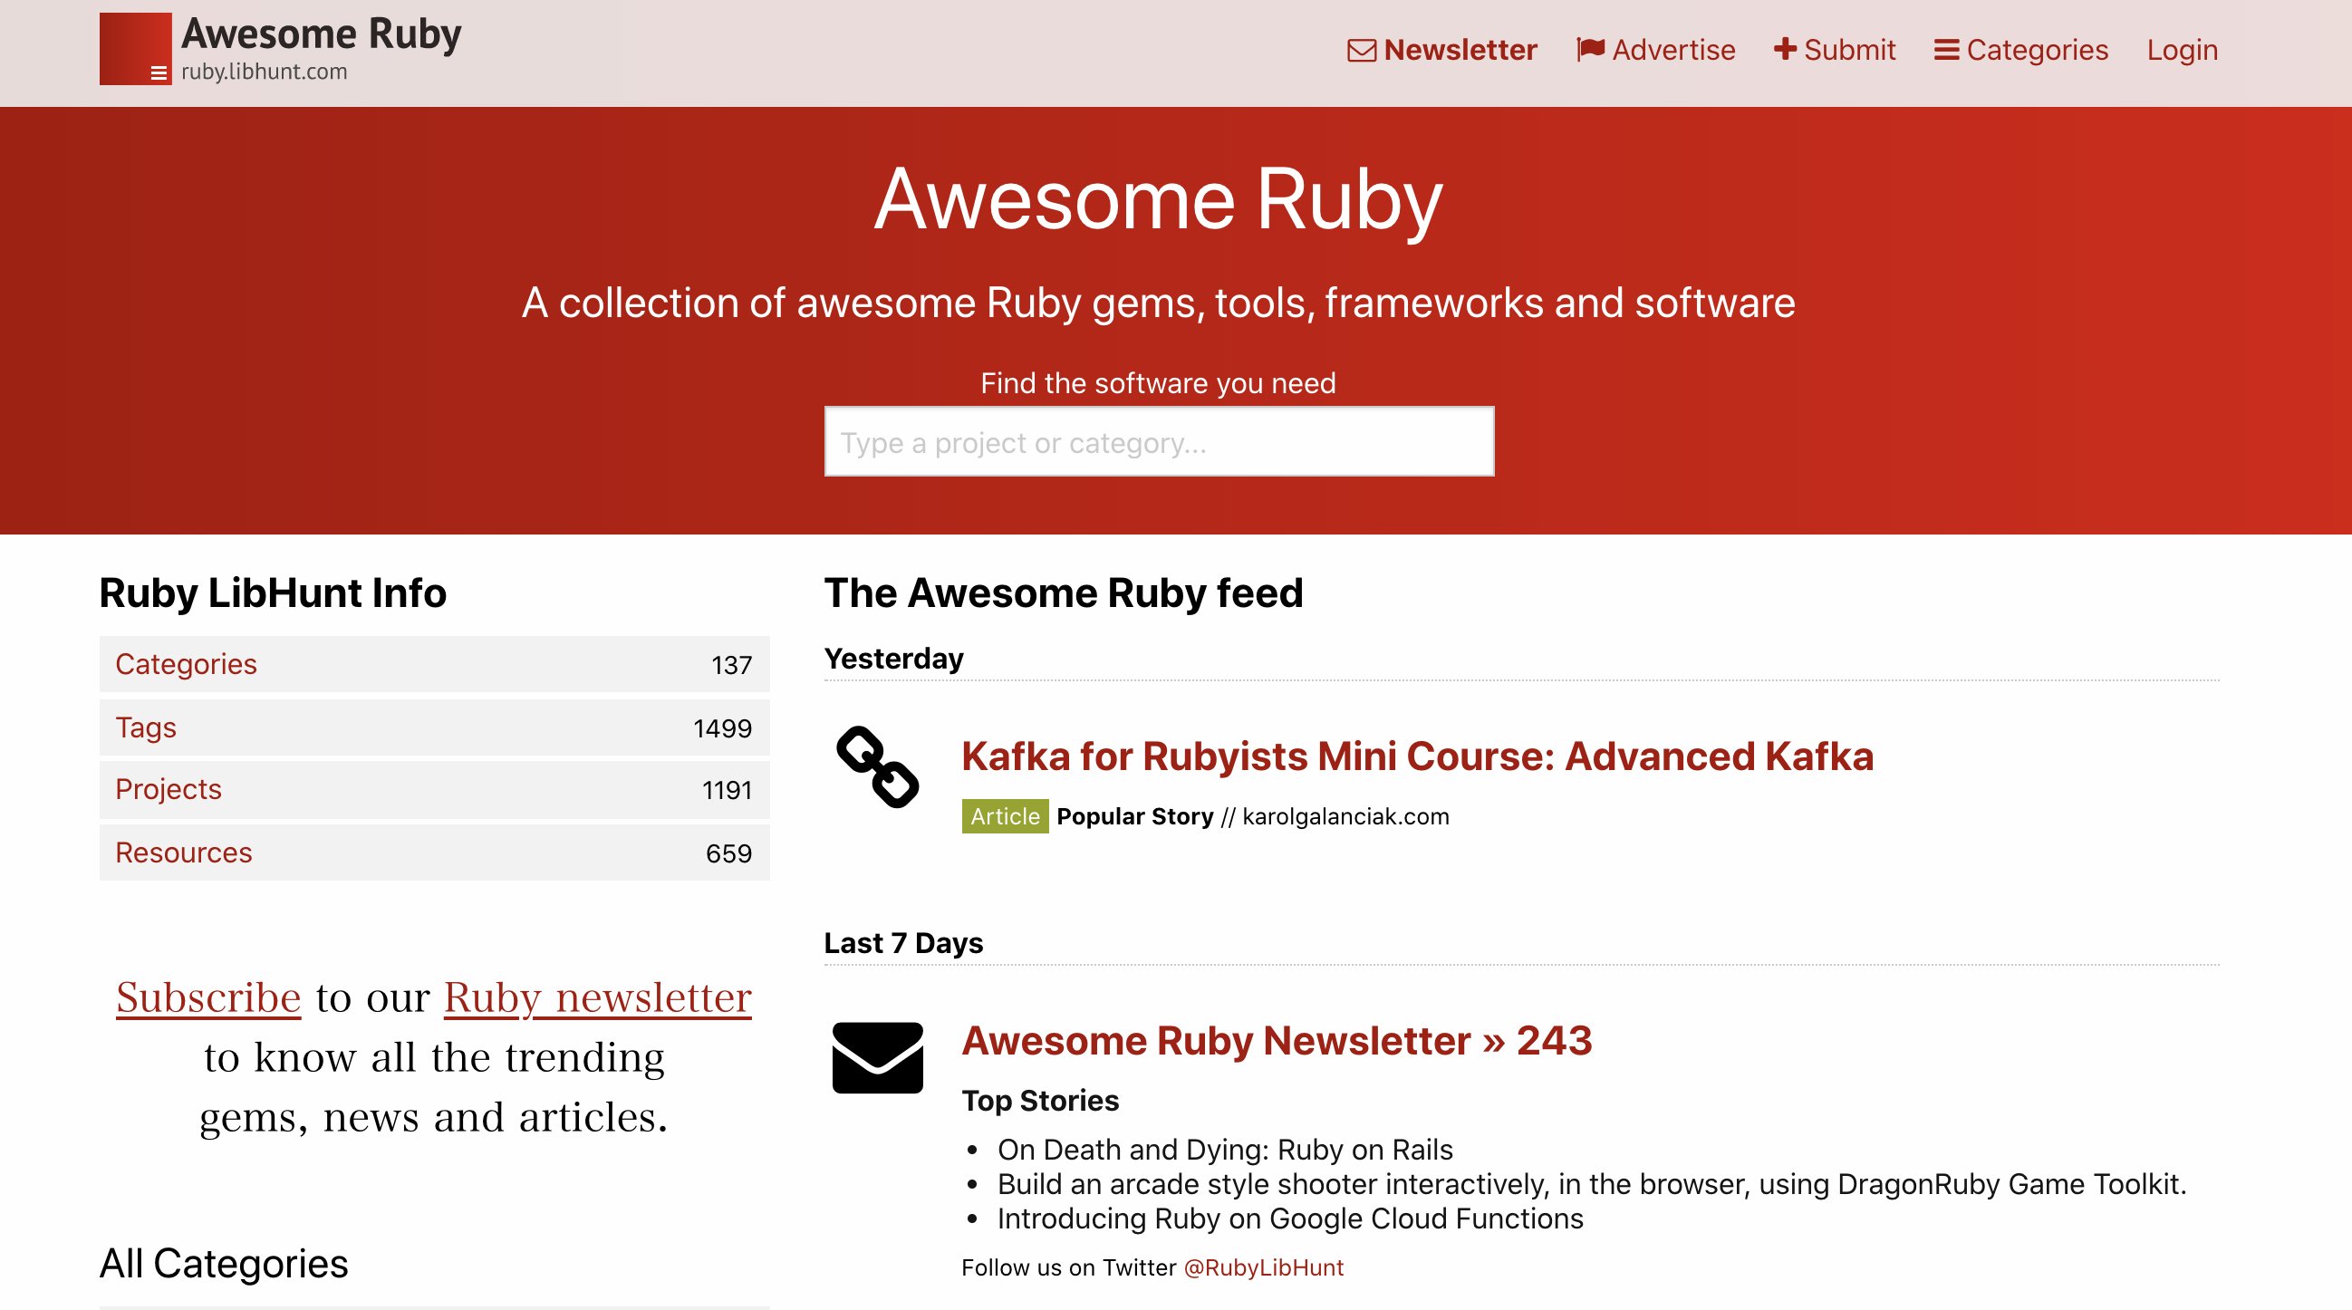The height and width of the screenshot is (1310, 2352).
Task: Click @RubyLibHunt Twitter link
Action: pos(1264,1268)
